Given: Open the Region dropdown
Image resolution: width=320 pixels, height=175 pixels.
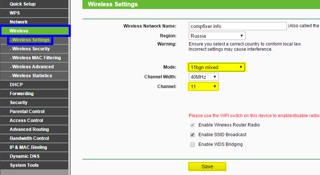Looking at the screenshot, I should 217,36.
